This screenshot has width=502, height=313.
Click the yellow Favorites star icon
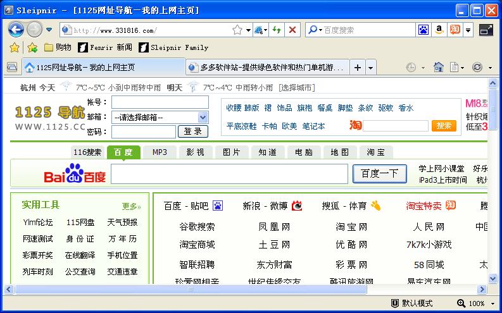pyautogui.click(x=15, y=47)
